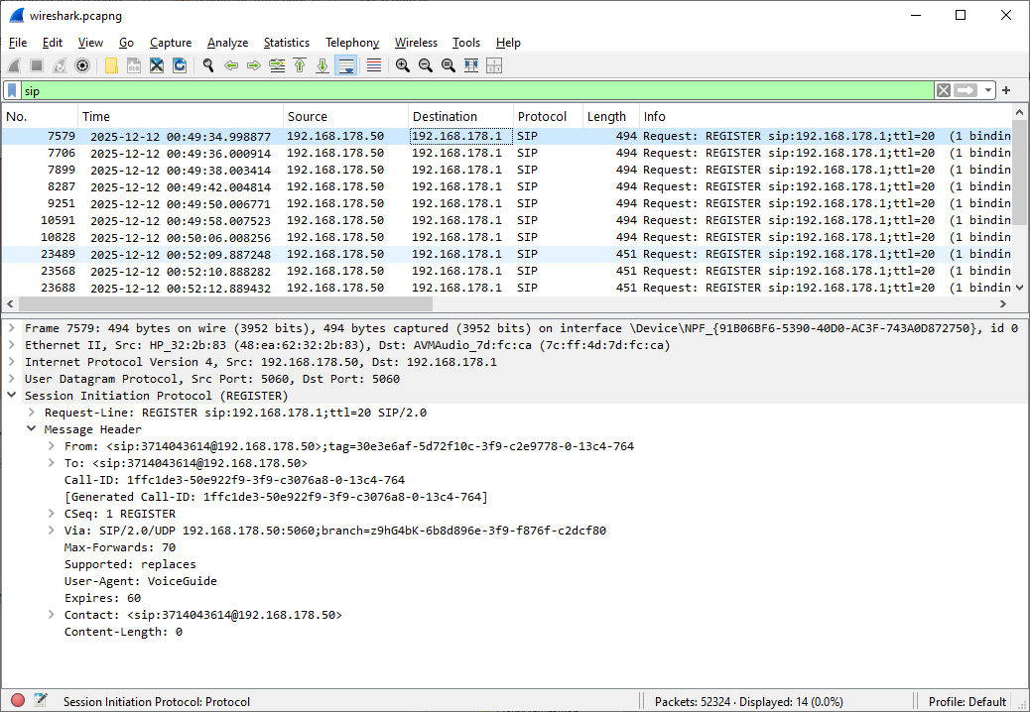Go to the first packet
This screenshot has height=712, width=1030.
click(x=300, y=65)
